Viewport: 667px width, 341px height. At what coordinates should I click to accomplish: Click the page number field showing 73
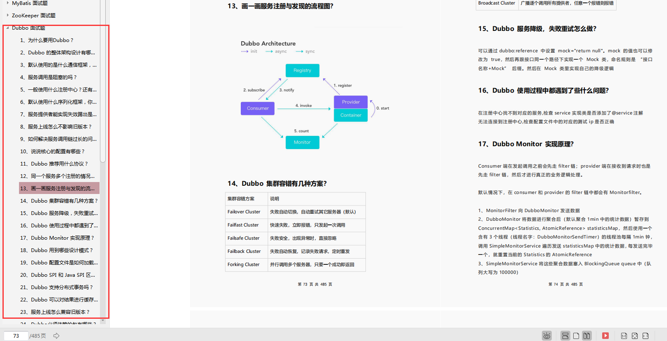point(16,336)
